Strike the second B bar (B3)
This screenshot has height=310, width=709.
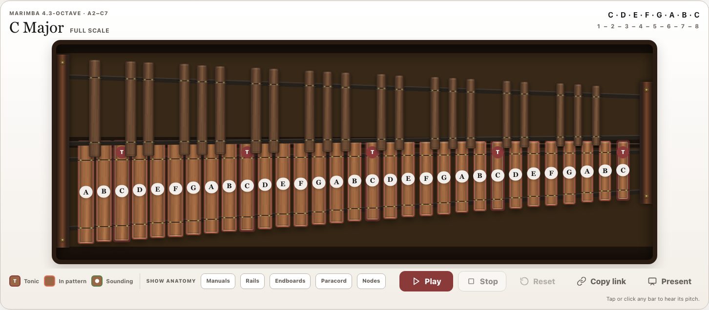[229, 187]
